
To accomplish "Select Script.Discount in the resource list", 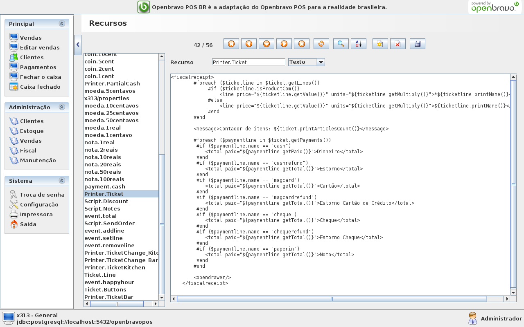I will (121, 201).
